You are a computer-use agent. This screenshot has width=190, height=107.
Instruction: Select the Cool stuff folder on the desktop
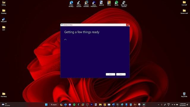(x=184, y=3)
